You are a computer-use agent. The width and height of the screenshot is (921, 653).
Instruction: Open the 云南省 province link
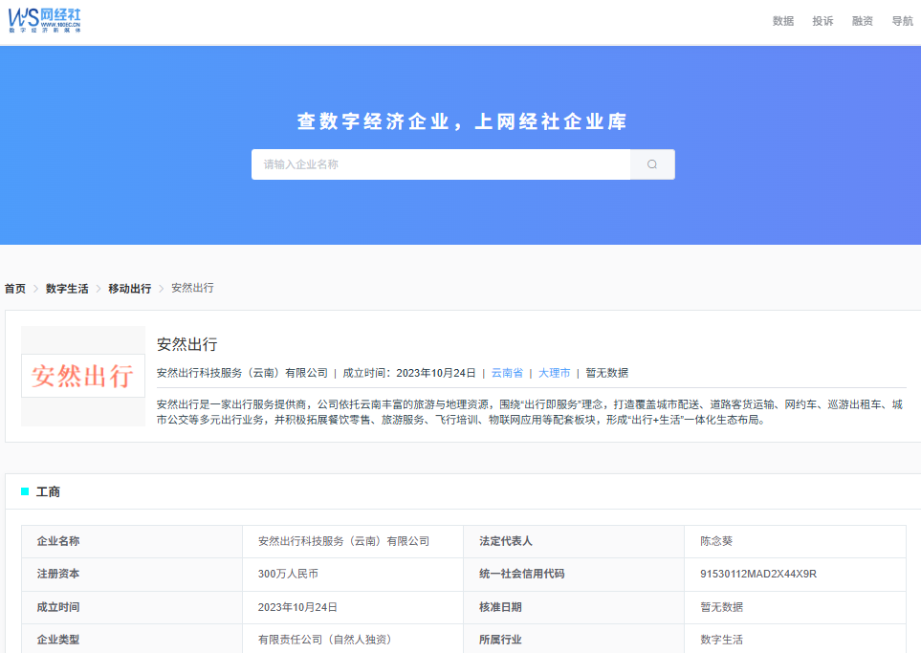(x=507, y=373)
